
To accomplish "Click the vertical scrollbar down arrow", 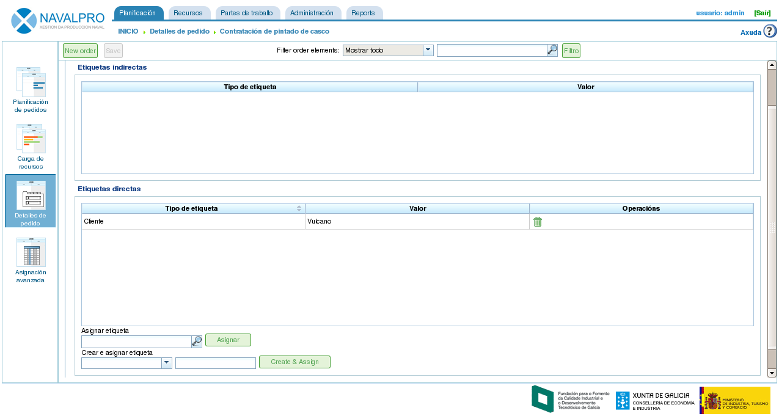I will point(772,373).
